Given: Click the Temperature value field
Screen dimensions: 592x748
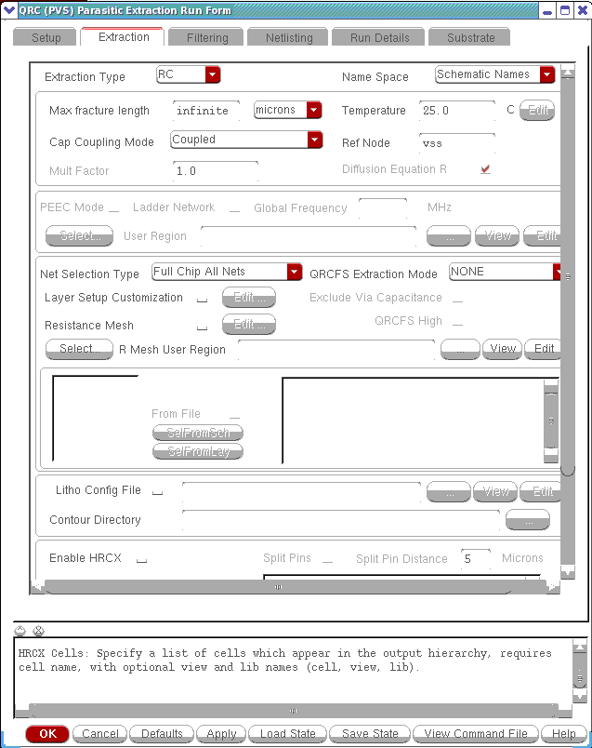Looking at the screenshot, I should pyautogui.click(x=456, y=111).
